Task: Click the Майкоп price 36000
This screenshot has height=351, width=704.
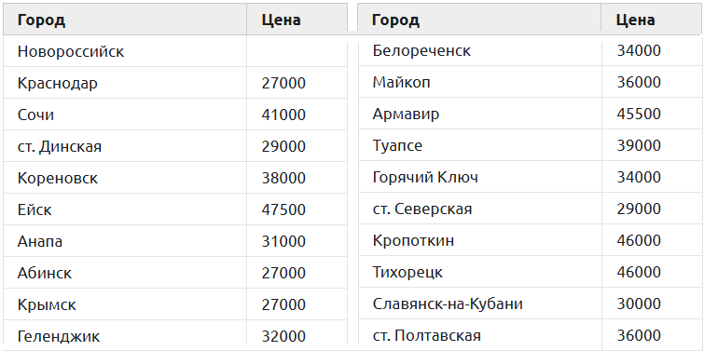Action: coord(639,83)
